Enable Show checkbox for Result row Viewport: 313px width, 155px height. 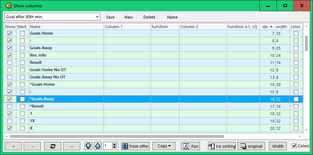click(10, 62)
